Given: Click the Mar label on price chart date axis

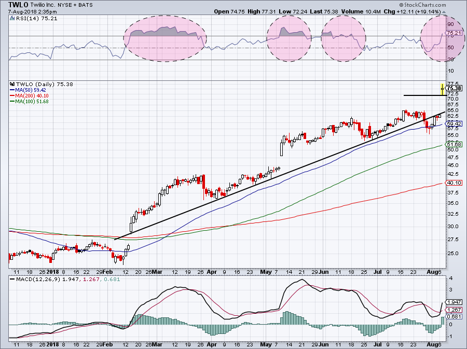Looking at the screenshot, I should pos(158,272).
